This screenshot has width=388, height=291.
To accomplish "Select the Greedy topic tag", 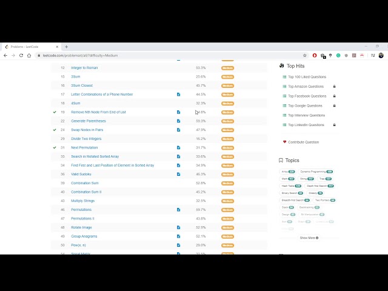I will click(315, 193).
